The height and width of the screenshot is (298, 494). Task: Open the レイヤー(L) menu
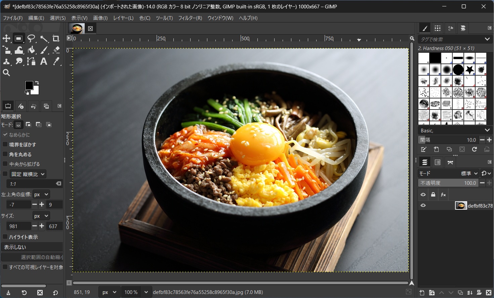[x=123, y=18]
